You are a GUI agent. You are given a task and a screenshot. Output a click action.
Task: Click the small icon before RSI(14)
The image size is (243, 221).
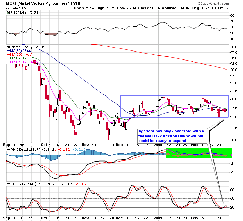[8, 12]
